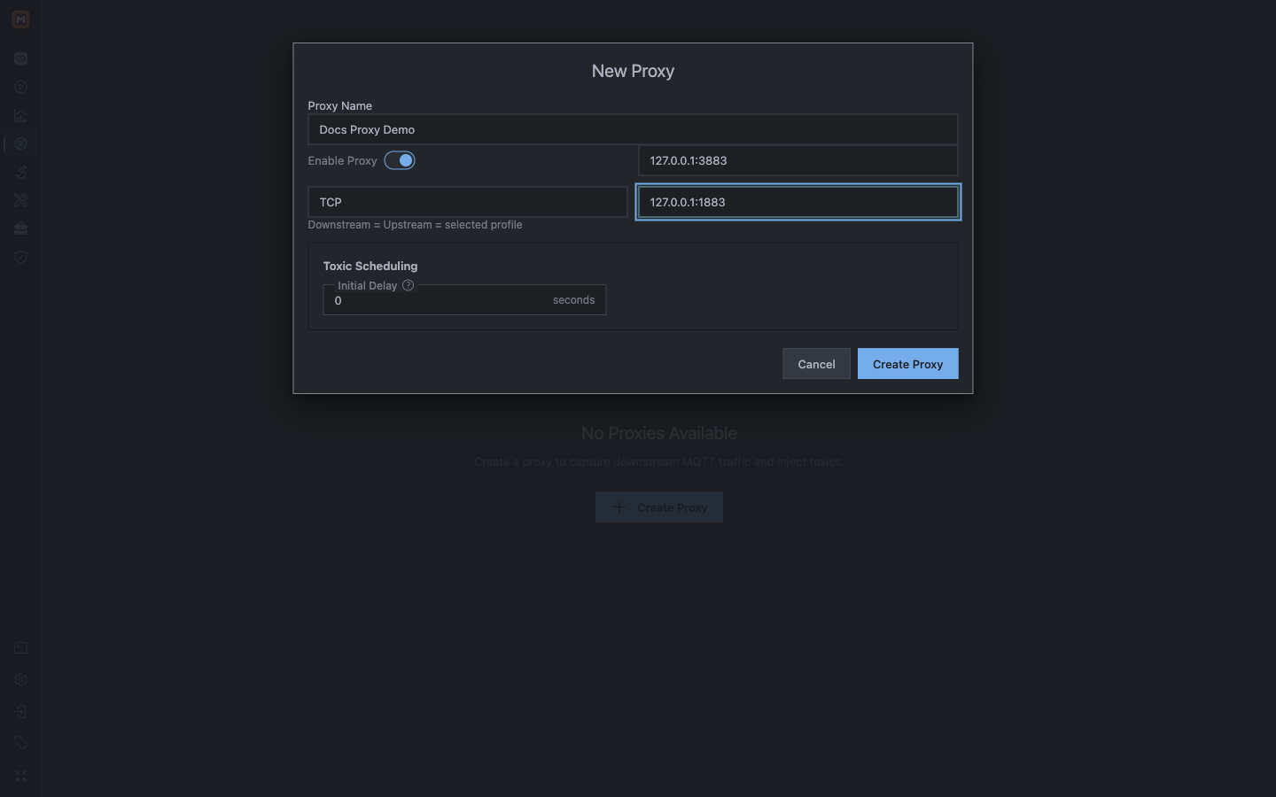Click the login arrow sidebar icon
The height and width of the screenshot is (797, 1276).
point(21,712)
